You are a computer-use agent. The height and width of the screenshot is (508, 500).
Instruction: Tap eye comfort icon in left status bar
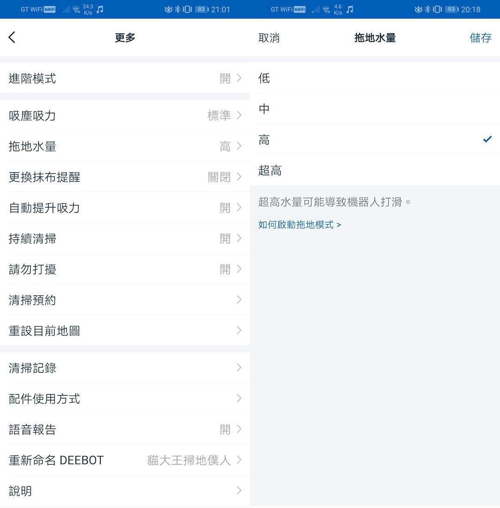point(169,9)
